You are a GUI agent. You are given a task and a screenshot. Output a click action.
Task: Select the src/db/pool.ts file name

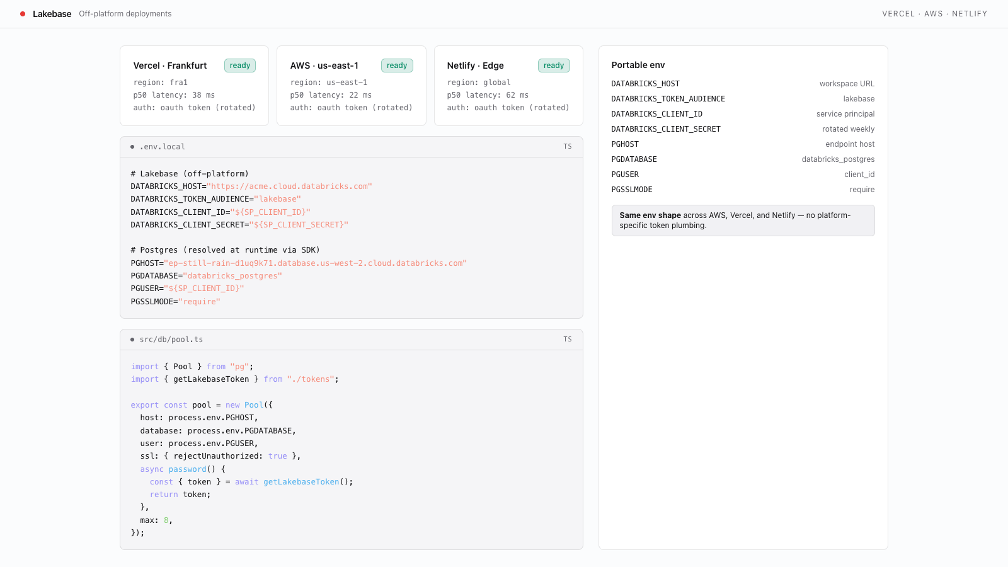[x=171, y=340]
